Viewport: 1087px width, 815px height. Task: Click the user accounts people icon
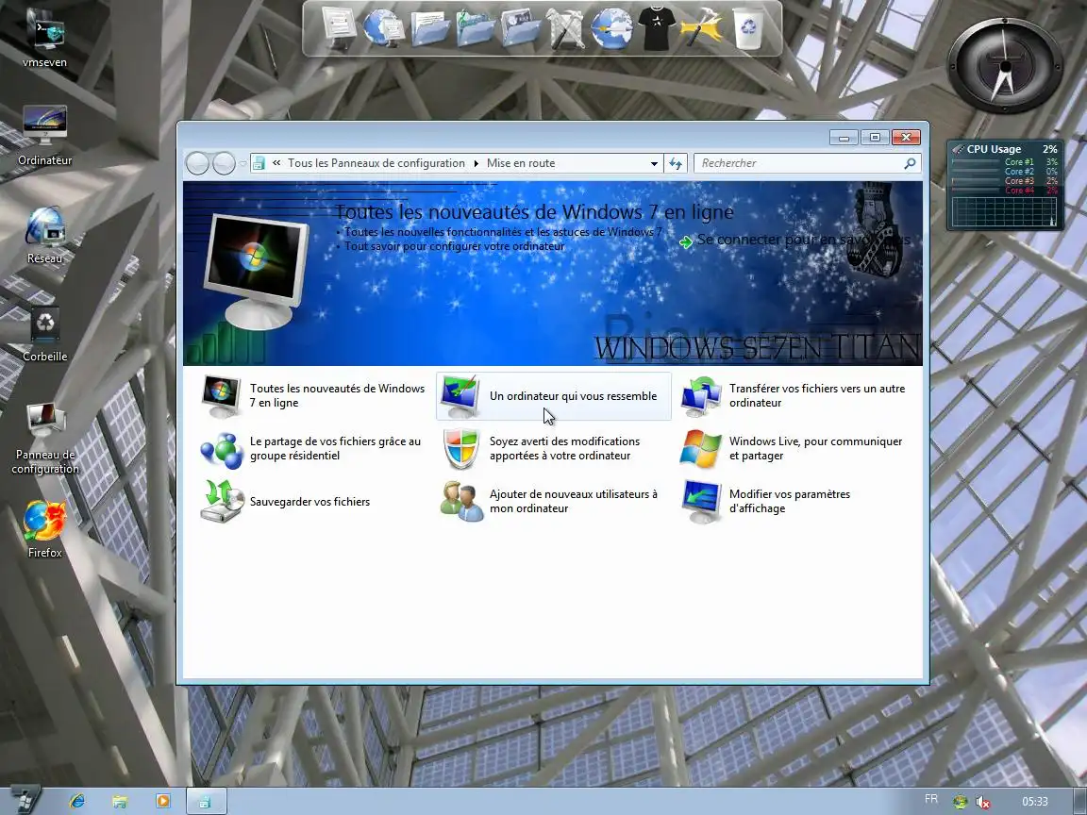(x=461, y=501)
